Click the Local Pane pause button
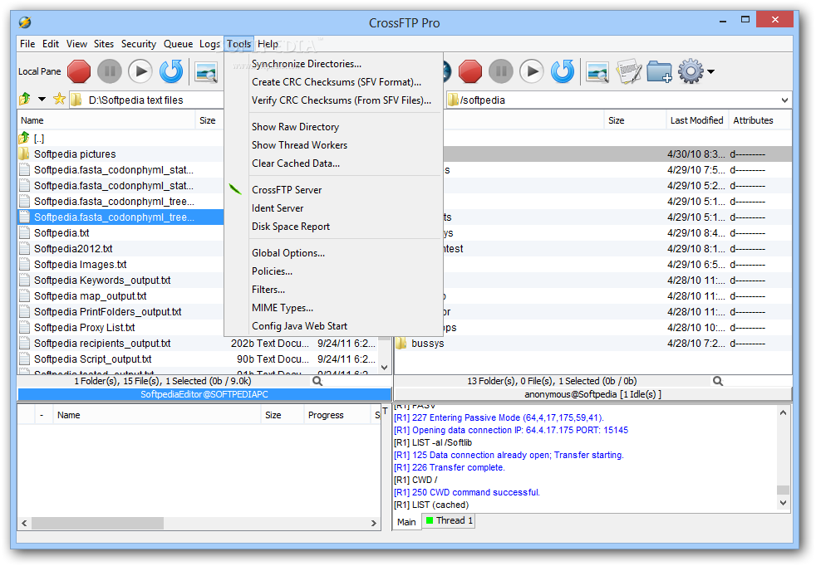Viewport: 816px width, 566px height. point(110,71)
